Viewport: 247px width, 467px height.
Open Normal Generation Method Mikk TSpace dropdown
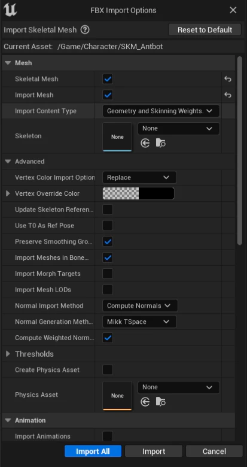(139, 322)
